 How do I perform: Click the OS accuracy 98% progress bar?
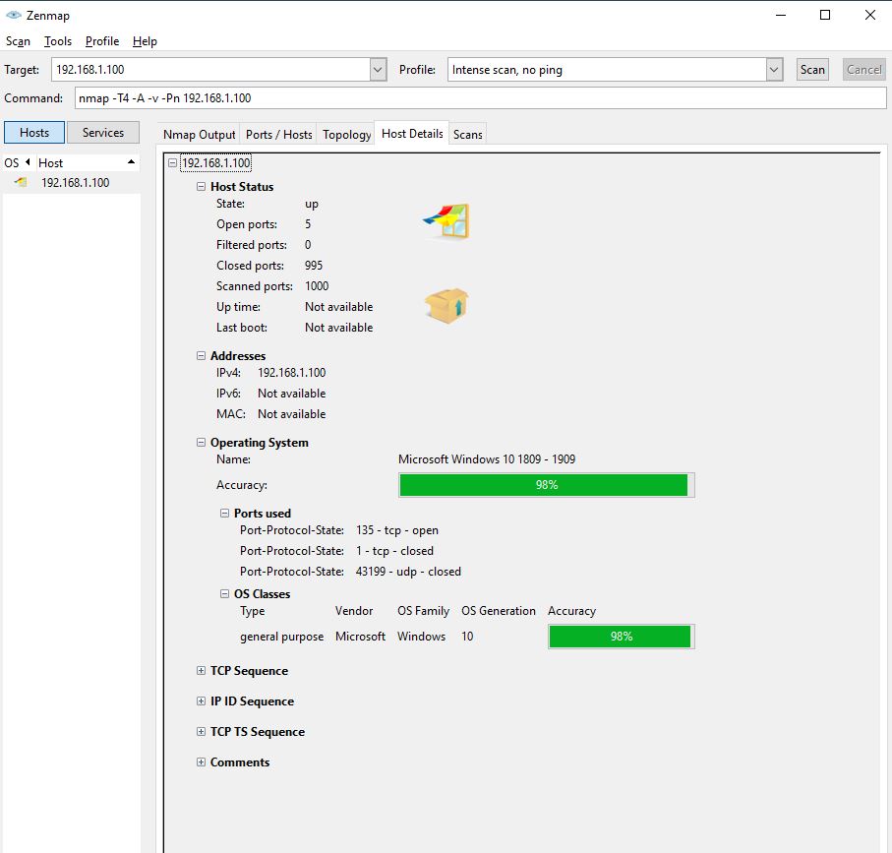(546, 485)
